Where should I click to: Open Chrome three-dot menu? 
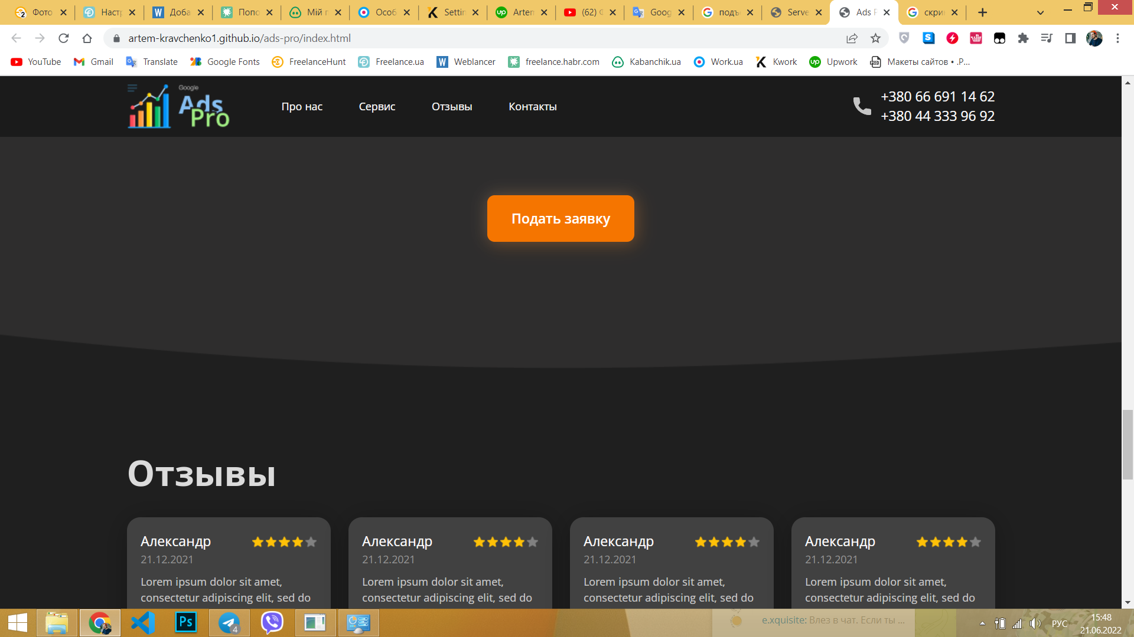1117,38
